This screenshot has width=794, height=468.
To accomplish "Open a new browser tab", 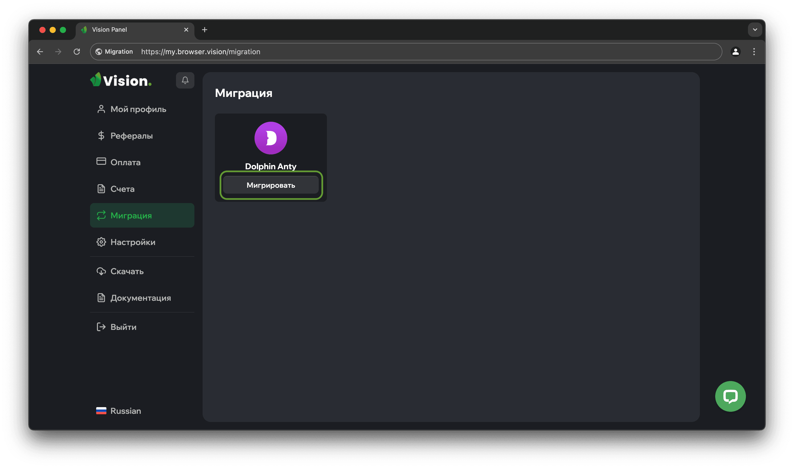I will pos(204,30).
